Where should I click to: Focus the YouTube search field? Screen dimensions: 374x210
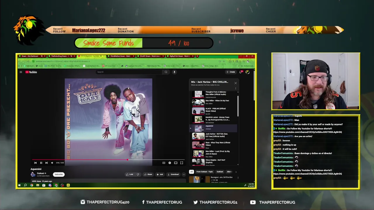point(129,72)
